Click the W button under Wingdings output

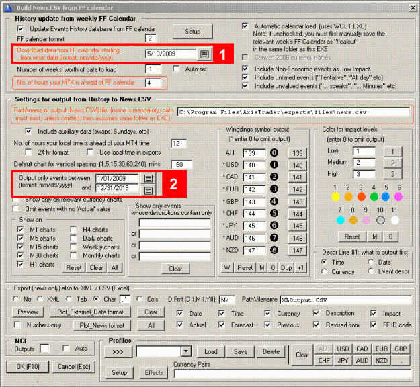tap(227, 268)
